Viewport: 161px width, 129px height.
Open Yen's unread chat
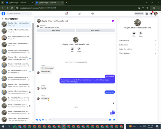tap(16, 72)
